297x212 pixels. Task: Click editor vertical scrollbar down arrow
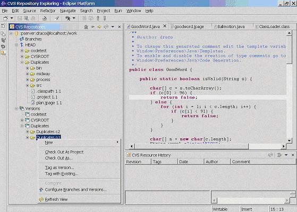[x=289, y=140]
